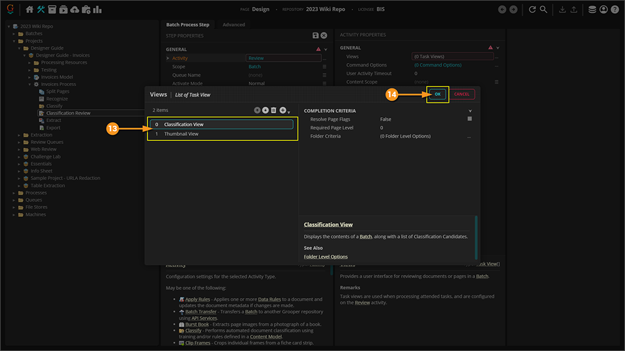This screenshot has height=351, width=625.
Task: Open the search magnifier icon
Action: point(544,9)
